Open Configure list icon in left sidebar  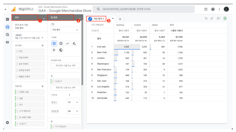pos(7,42)
